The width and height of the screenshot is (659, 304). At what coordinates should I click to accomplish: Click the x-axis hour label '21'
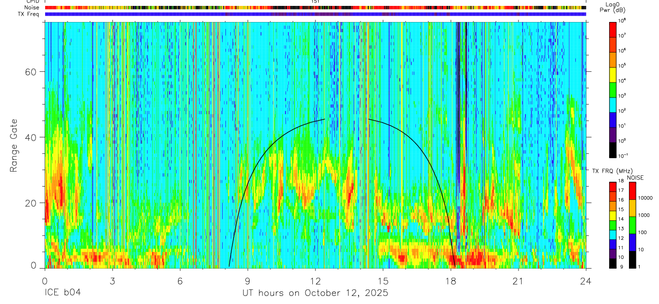(x=518, y=281)
